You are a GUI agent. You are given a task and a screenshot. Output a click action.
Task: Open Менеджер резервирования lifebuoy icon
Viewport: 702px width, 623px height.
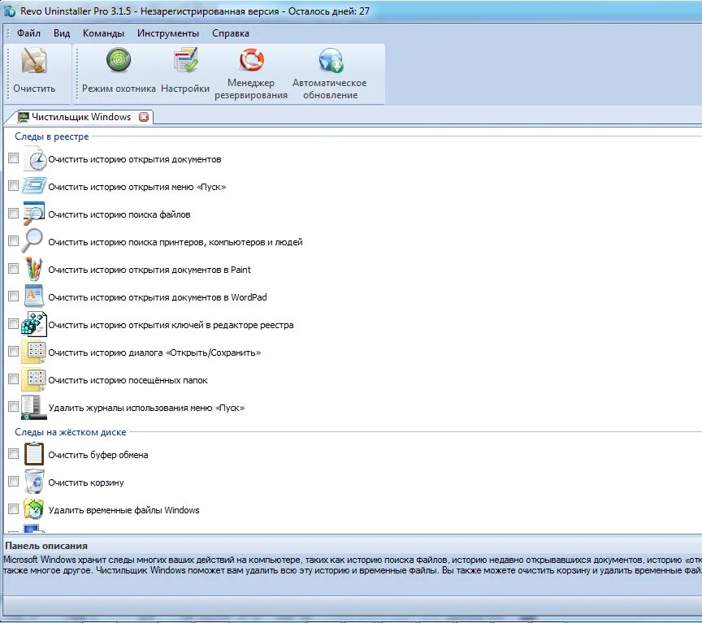tap(251, 59)
